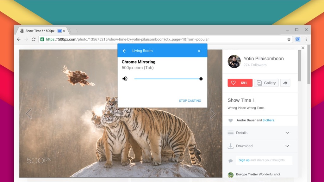Share the photo via the arrow icon

click(x=285, y=82)
